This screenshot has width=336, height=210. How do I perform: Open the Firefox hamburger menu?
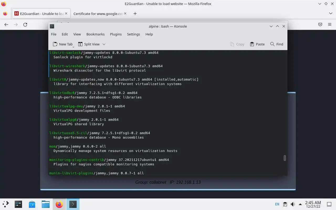coord(330,24)
